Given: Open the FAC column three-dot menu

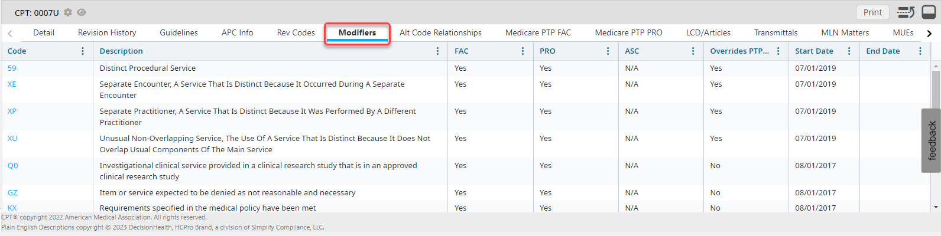Looking at the screenshot, I should [523, 51].
